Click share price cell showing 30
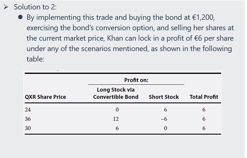This screenshot has height=158, width=247. pyautogui.click(x=28, y=128)
